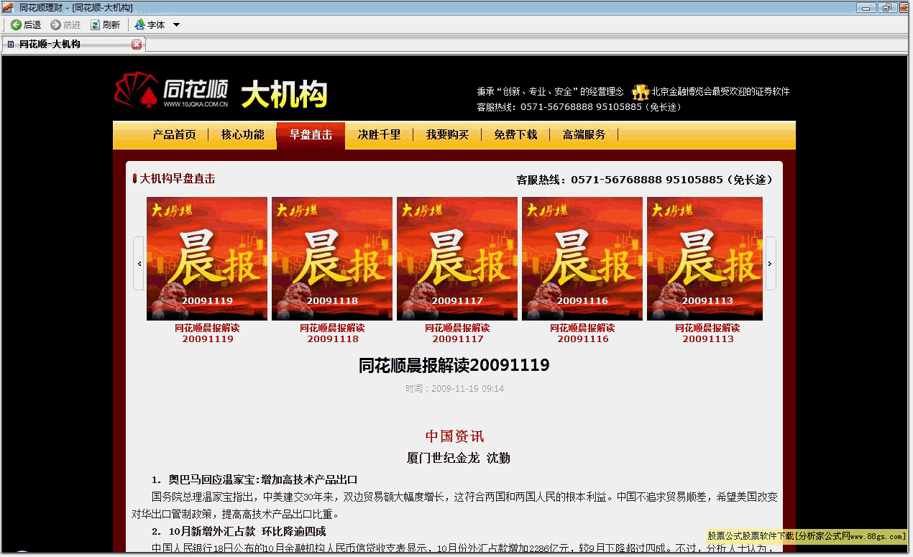The height and width of the screenshot is (557, 913).
Task: Click the red 中国资讯 heading
Action: point(454,436)
